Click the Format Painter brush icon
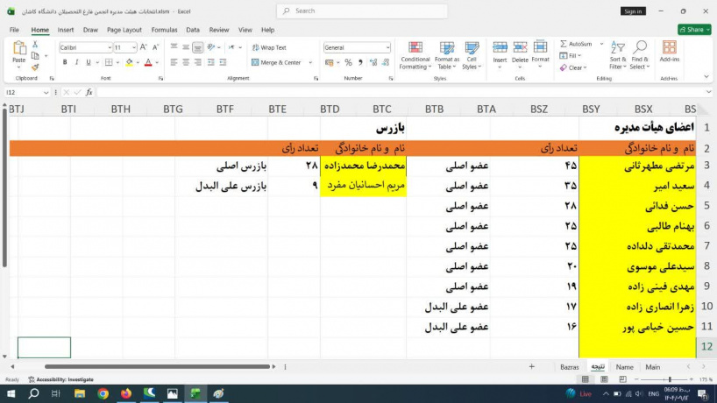The width and height of the screenshot is (717, 403). (35, 67)
